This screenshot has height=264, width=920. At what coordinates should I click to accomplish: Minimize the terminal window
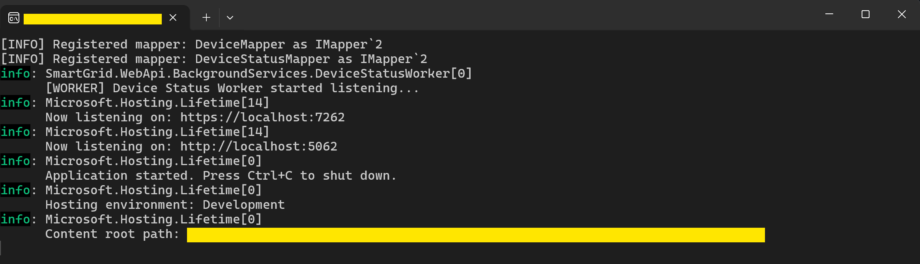tap(828, 14)
